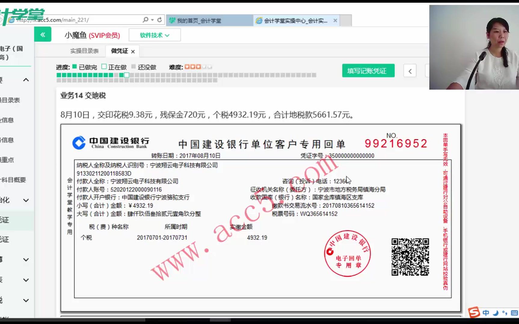Click the left arrow navigation button beside 填写记账凭证

(410, 71)
